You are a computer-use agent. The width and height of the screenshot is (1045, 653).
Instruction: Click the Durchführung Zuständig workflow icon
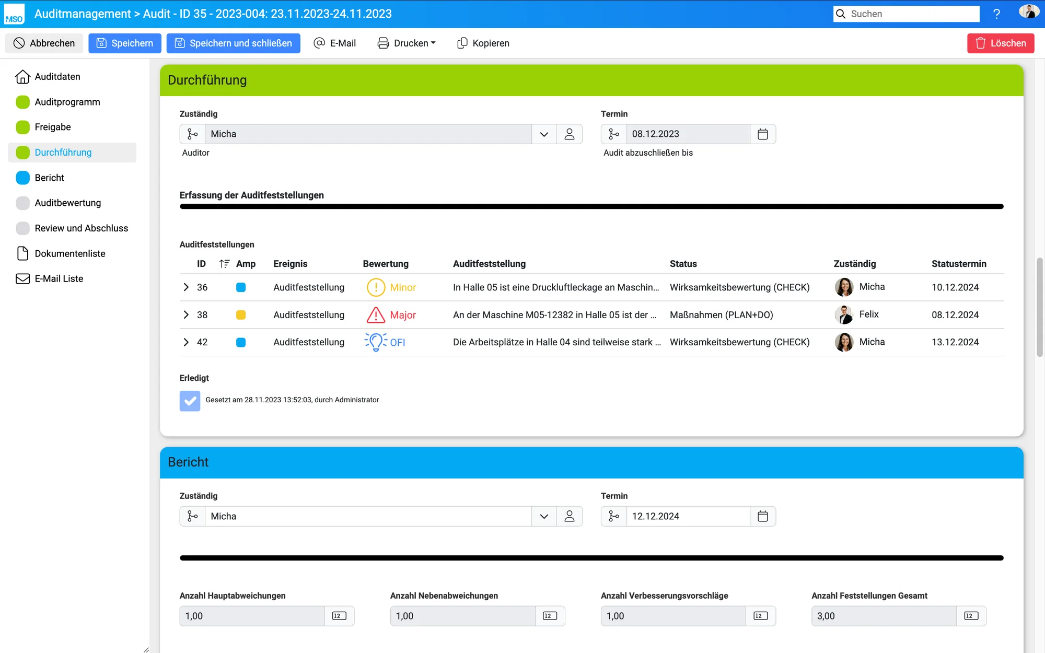pyautogui.click(x=192, y=134)
